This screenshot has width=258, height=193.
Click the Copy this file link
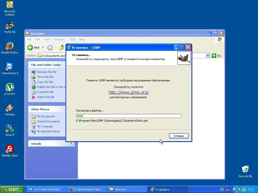point(45,82)
